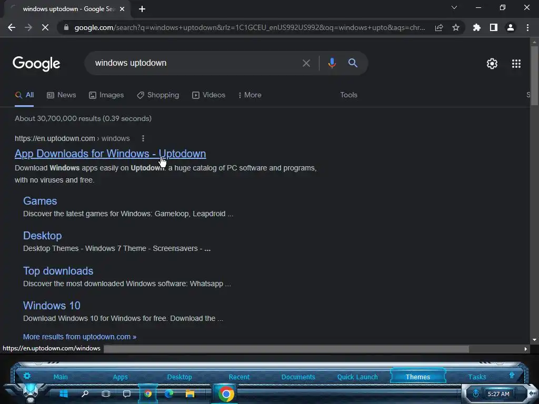Click the vertical scrollbar thumb

534,76
